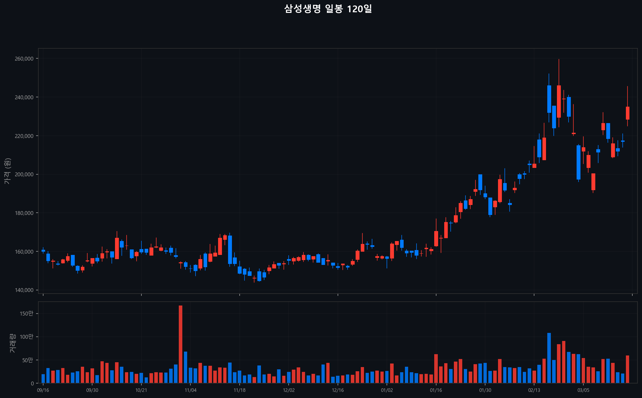This screenshot has width=642, height=398.
Task: Click the last red volume bar on the right
Action: coord(628,369)
